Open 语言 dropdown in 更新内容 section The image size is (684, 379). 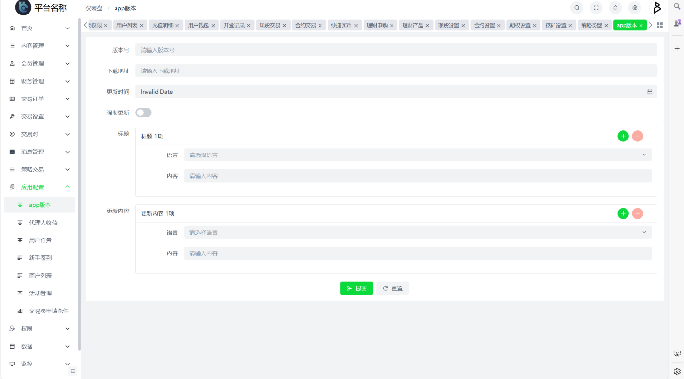418,232
